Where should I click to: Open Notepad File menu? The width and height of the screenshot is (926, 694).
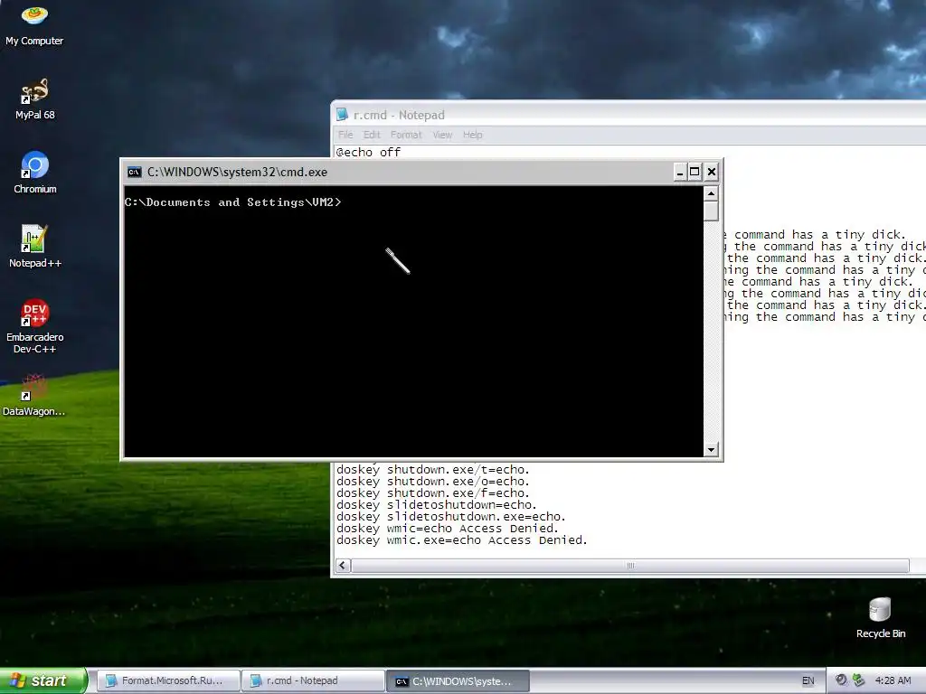tap(345, 135)
